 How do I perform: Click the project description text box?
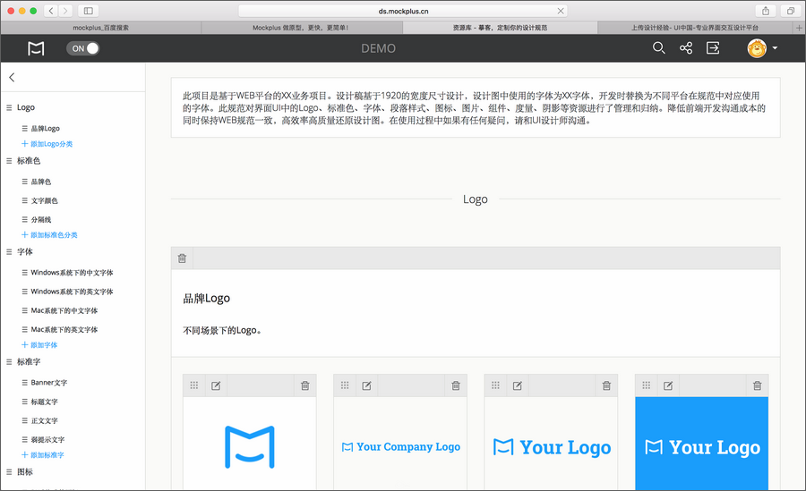pyautogui.click(x=476, y=108)
